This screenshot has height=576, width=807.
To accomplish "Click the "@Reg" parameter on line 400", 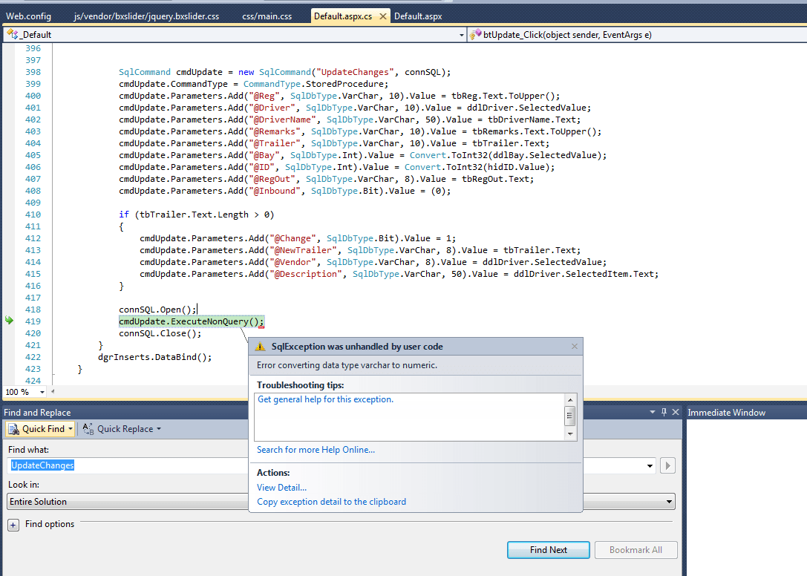I will click(x=264, y=96).
